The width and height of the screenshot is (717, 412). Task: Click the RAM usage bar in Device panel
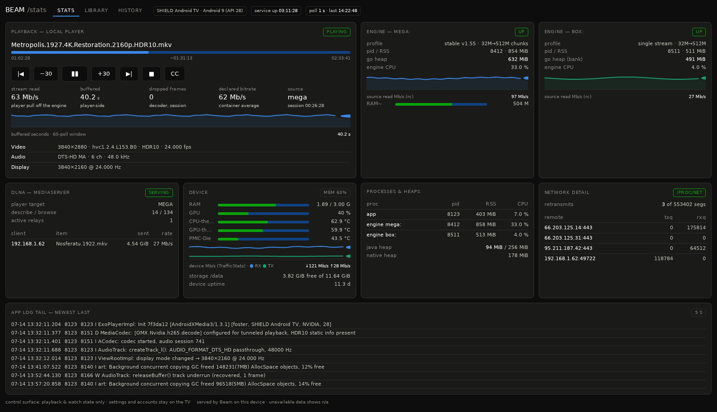pyautogui.click(x=263, y=205)
